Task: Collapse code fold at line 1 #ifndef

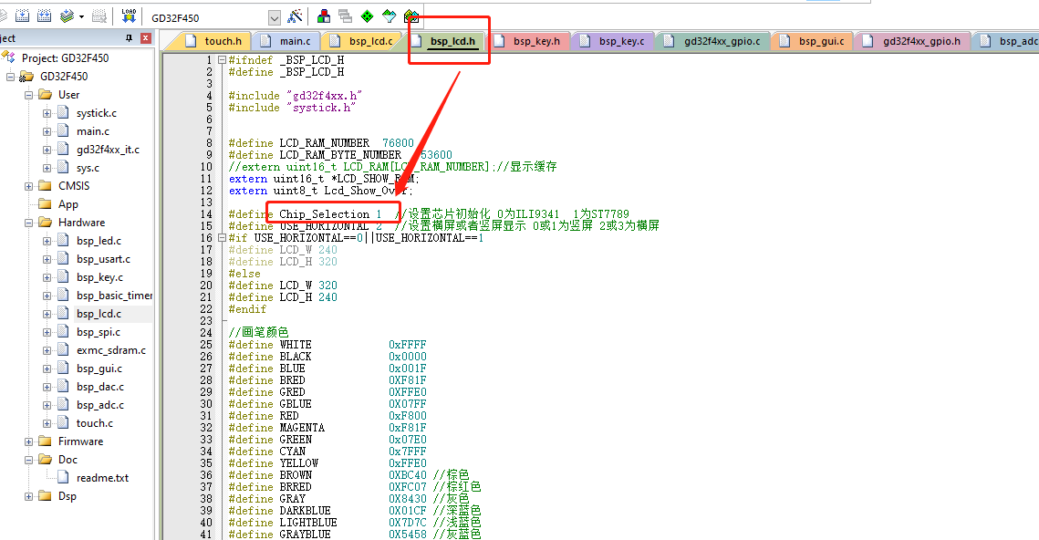Action: click(222, 59)
